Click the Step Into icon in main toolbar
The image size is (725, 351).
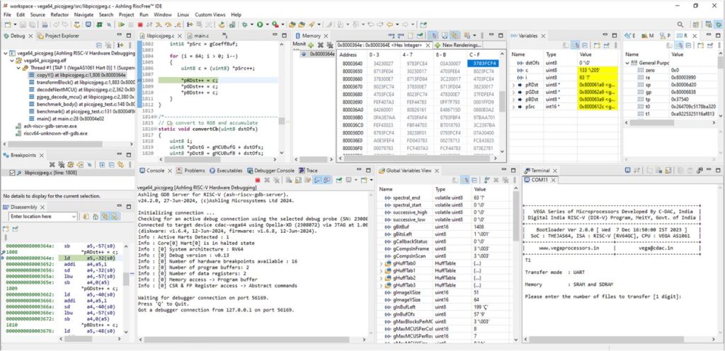pyautogui.click(x=159, y=24)
